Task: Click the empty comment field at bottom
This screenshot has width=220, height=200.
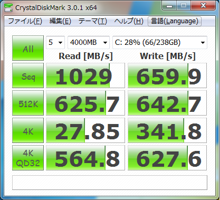Action: click(110, 183)
